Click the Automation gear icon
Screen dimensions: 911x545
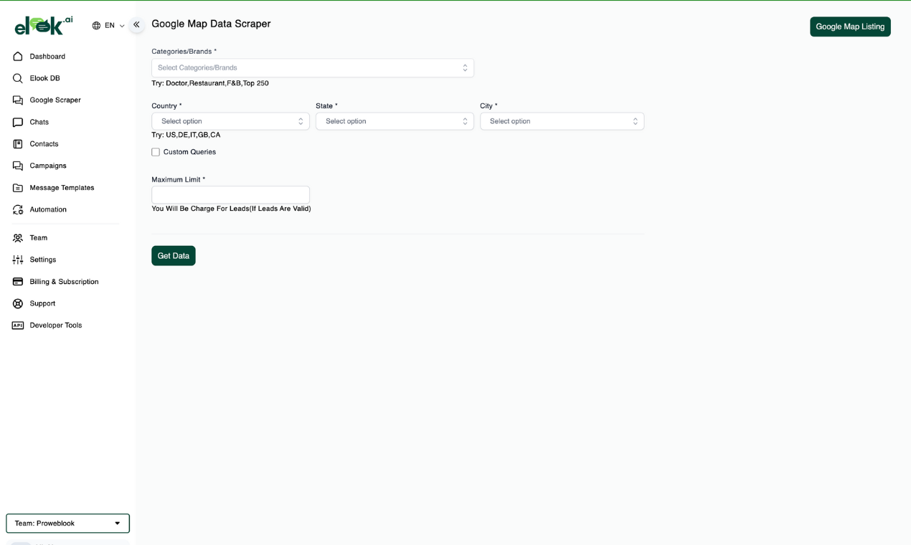18,209
